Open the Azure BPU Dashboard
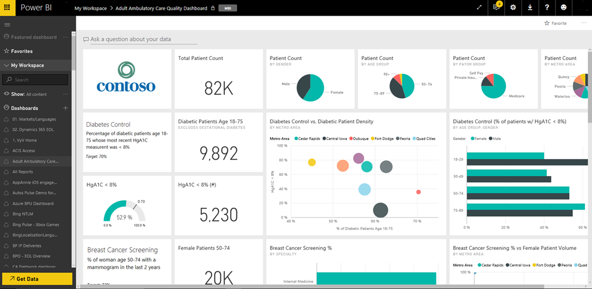This screenshot has height=289, width=592. point(33,204)
